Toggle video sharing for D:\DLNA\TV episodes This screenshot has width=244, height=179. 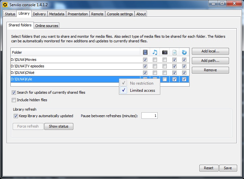[x=145, y=66]
